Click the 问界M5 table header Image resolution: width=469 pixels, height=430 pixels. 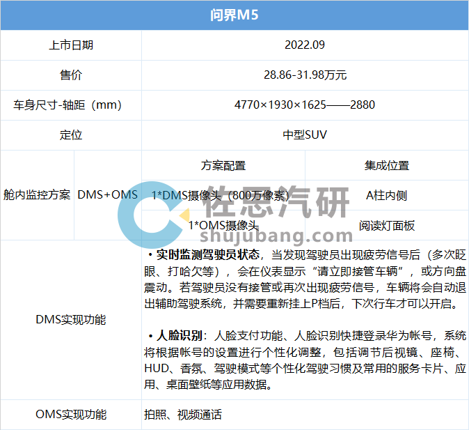[234, 15]
